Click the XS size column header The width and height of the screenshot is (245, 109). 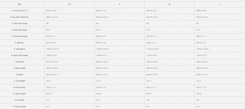click(x=69, y=4)
